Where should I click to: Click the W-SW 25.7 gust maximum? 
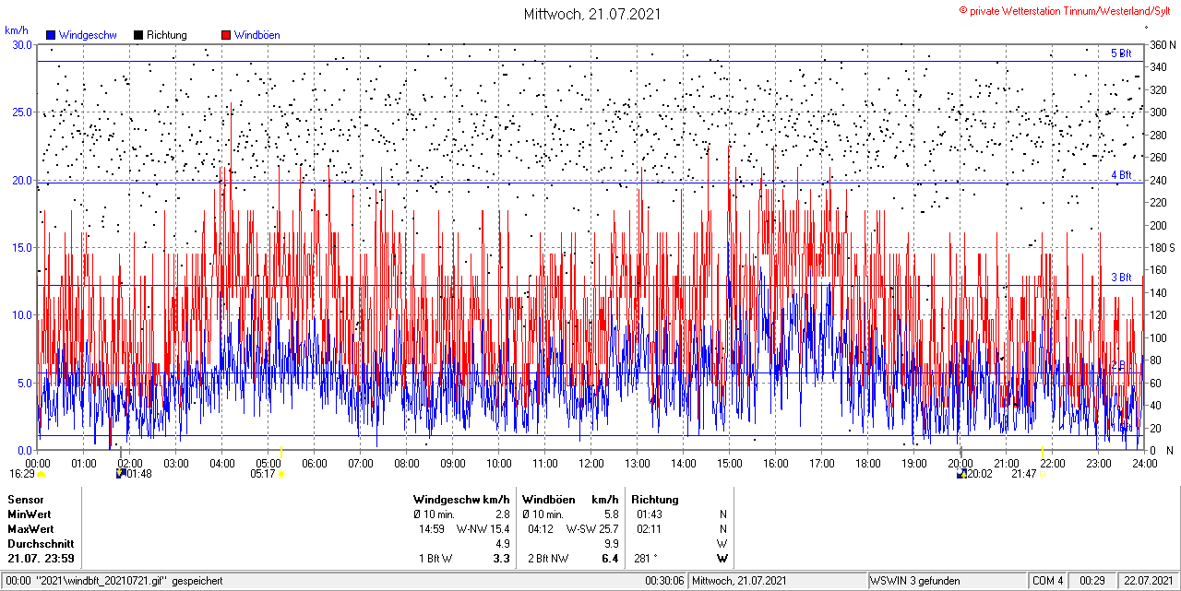(x=592, y=529)
